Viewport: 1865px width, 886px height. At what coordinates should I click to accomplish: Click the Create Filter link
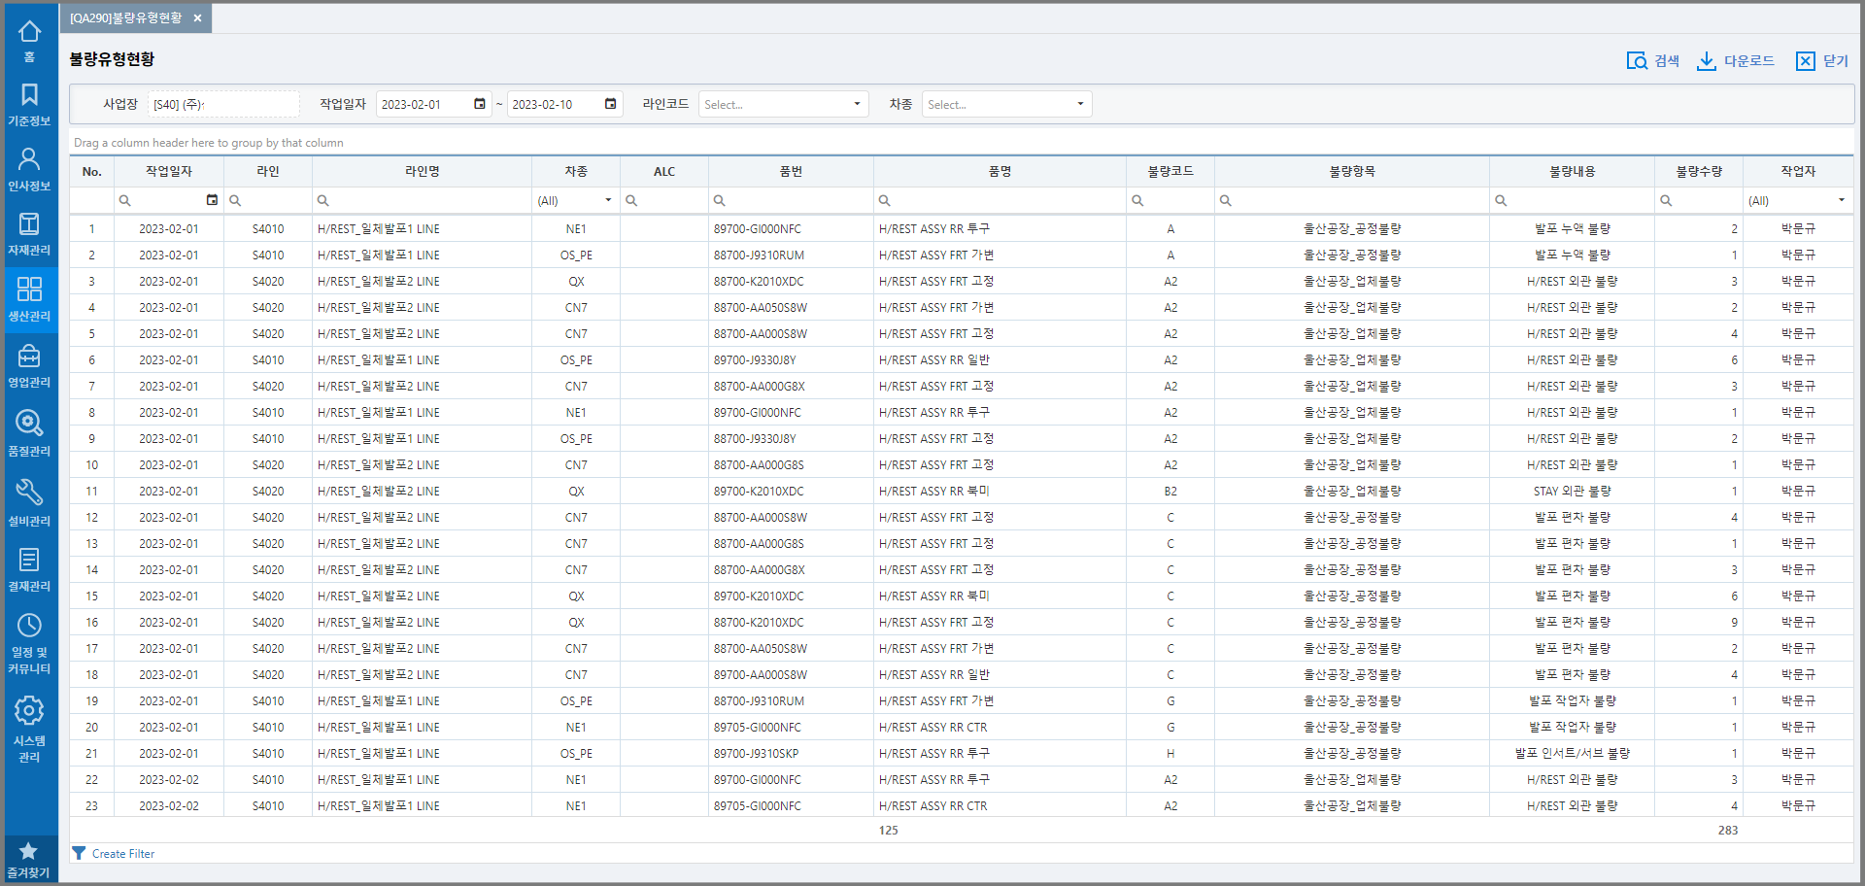pyautogui.click(x=122, y=854)
